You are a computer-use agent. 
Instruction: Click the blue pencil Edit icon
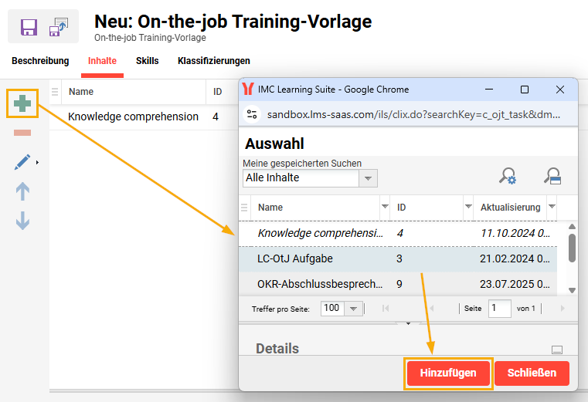(x=22, y=162)
